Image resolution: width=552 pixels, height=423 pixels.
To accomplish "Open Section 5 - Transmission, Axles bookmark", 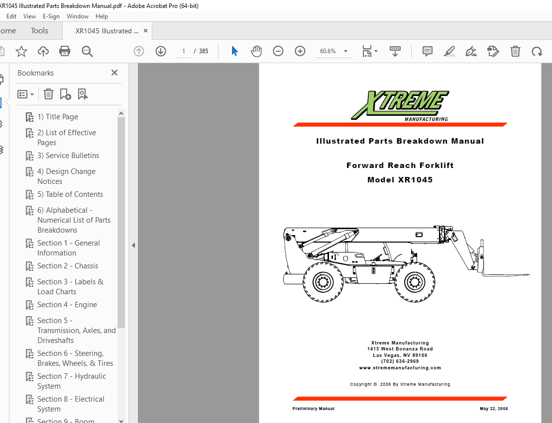I will pyautogui.click(x=76, y=331).
